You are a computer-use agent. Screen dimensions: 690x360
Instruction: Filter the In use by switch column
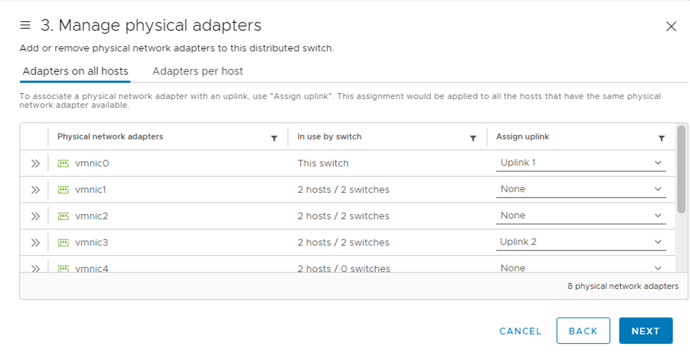point(473,138)
